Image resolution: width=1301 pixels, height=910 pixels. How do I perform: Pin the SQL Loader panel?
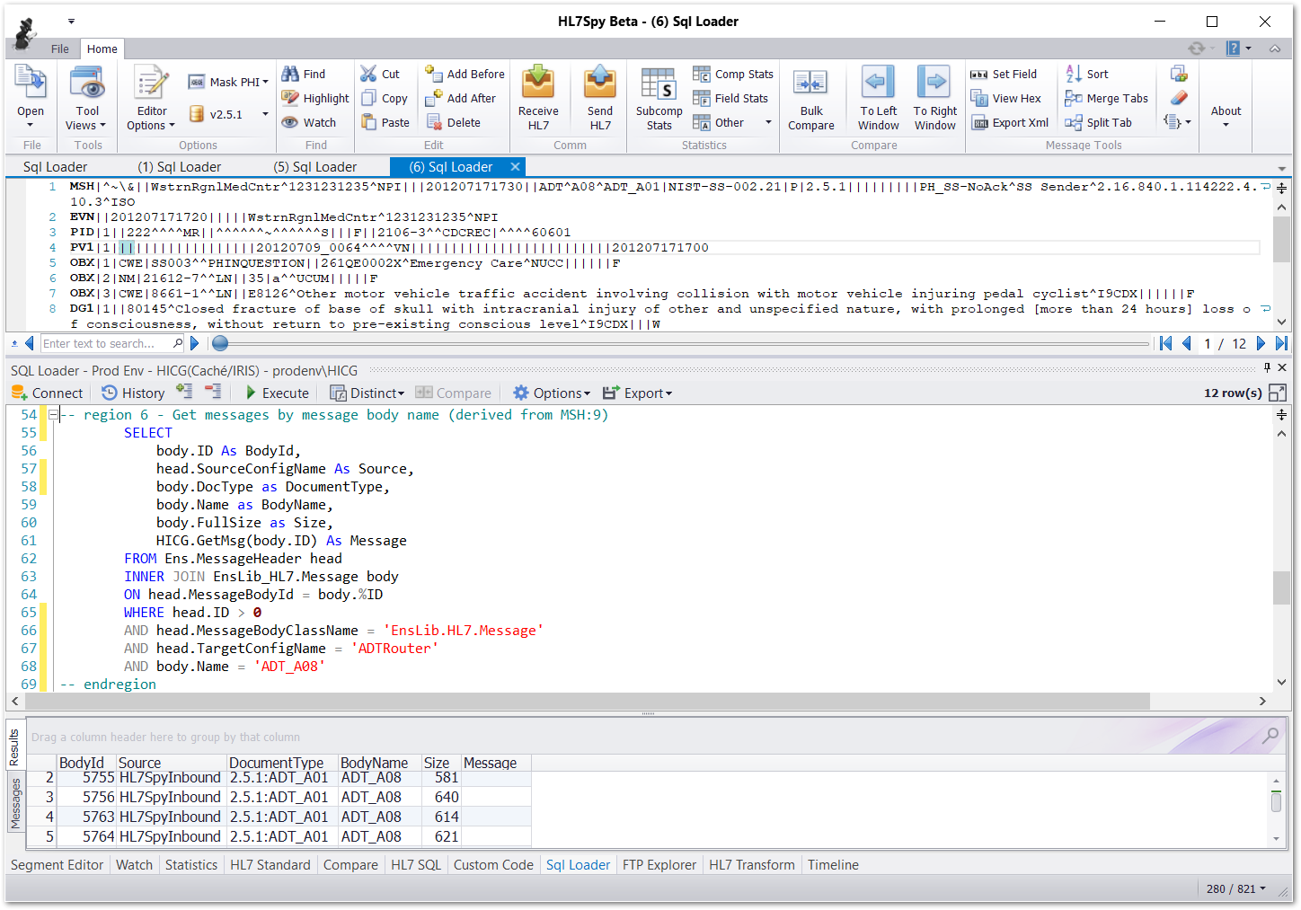(1267, 367)
